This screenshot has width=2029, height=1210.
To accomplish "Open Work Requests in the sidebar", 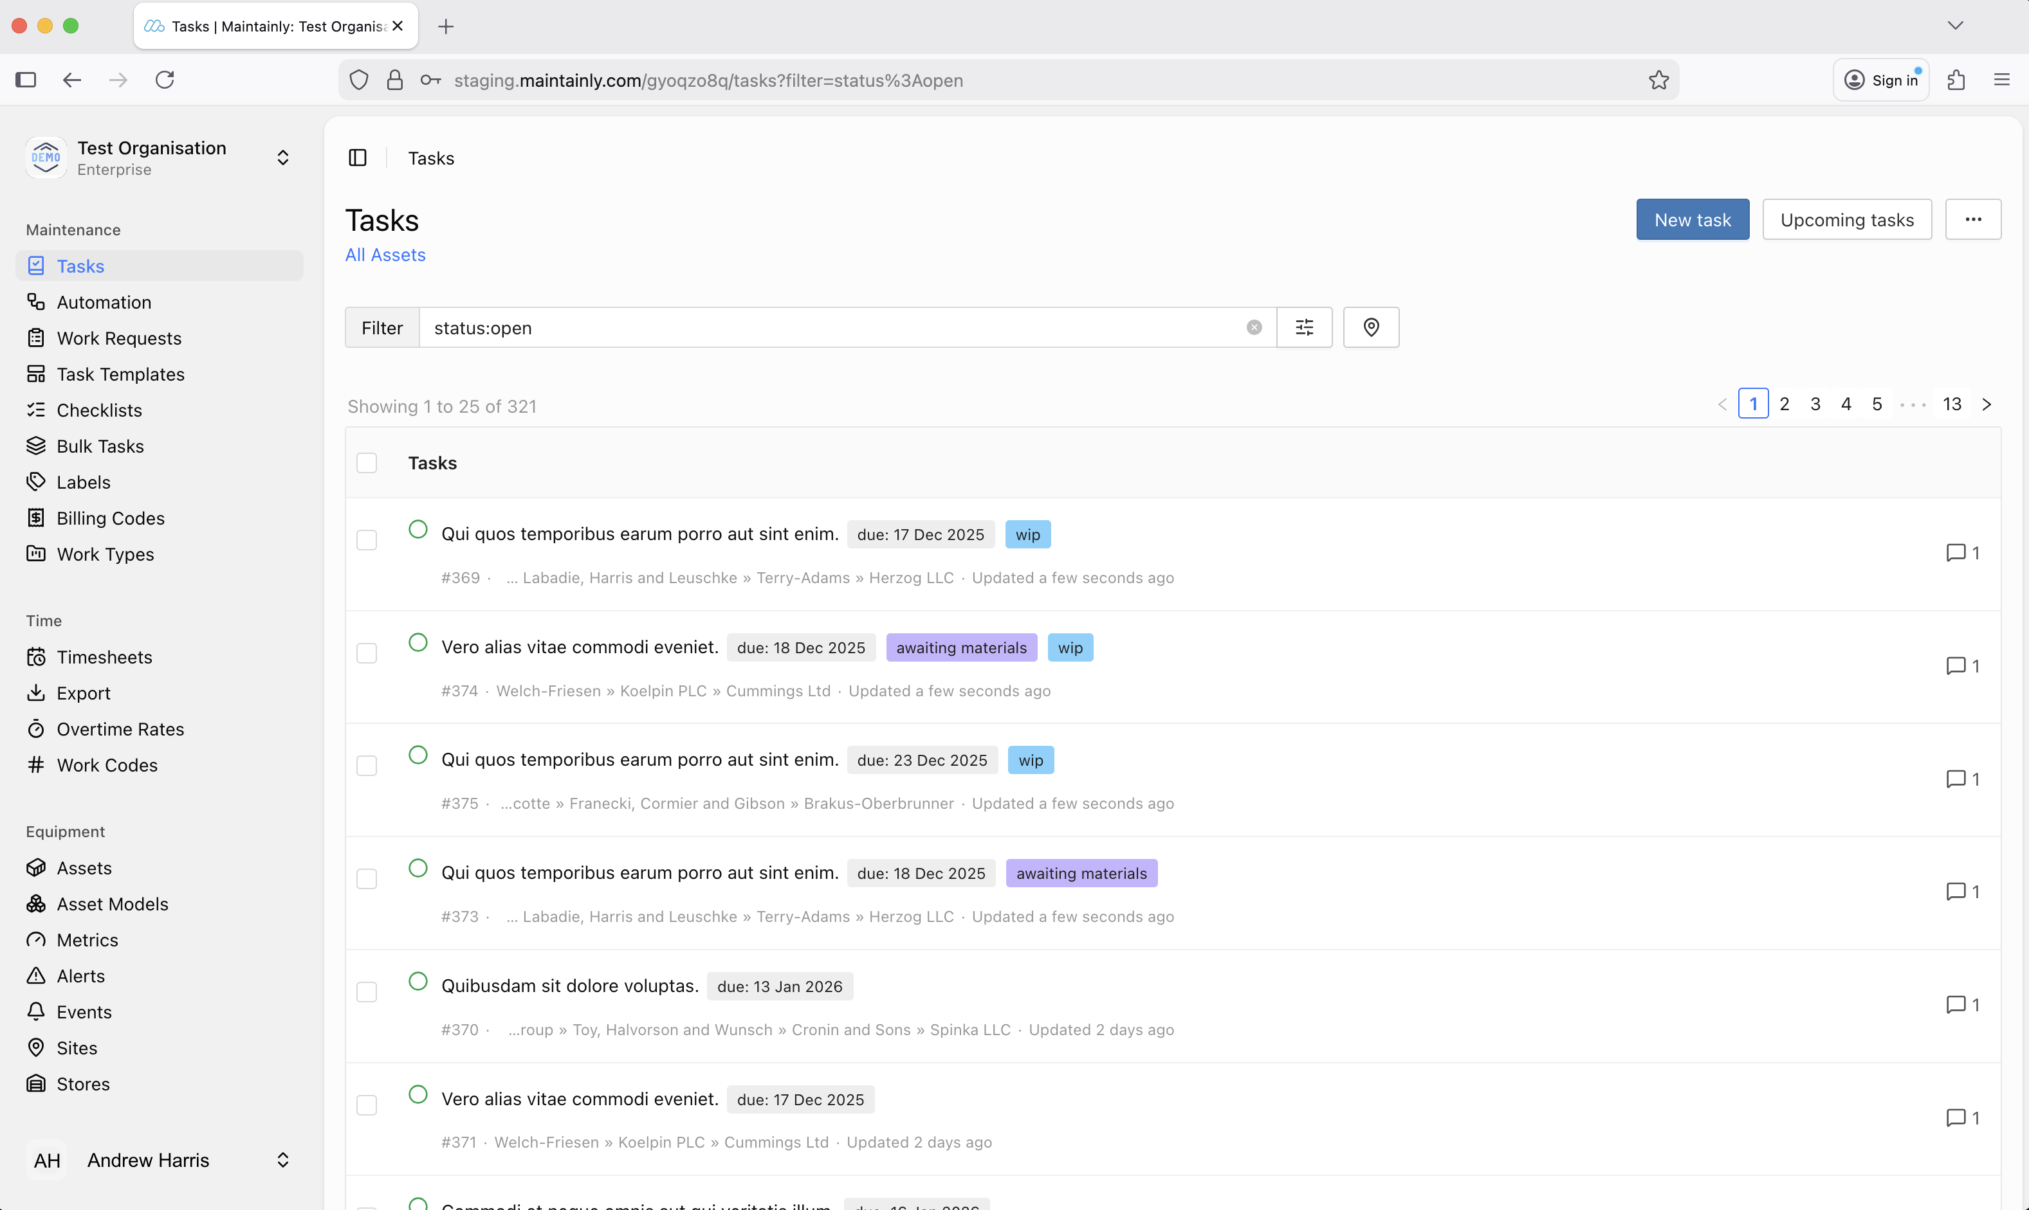I will [x=118, y=338].
